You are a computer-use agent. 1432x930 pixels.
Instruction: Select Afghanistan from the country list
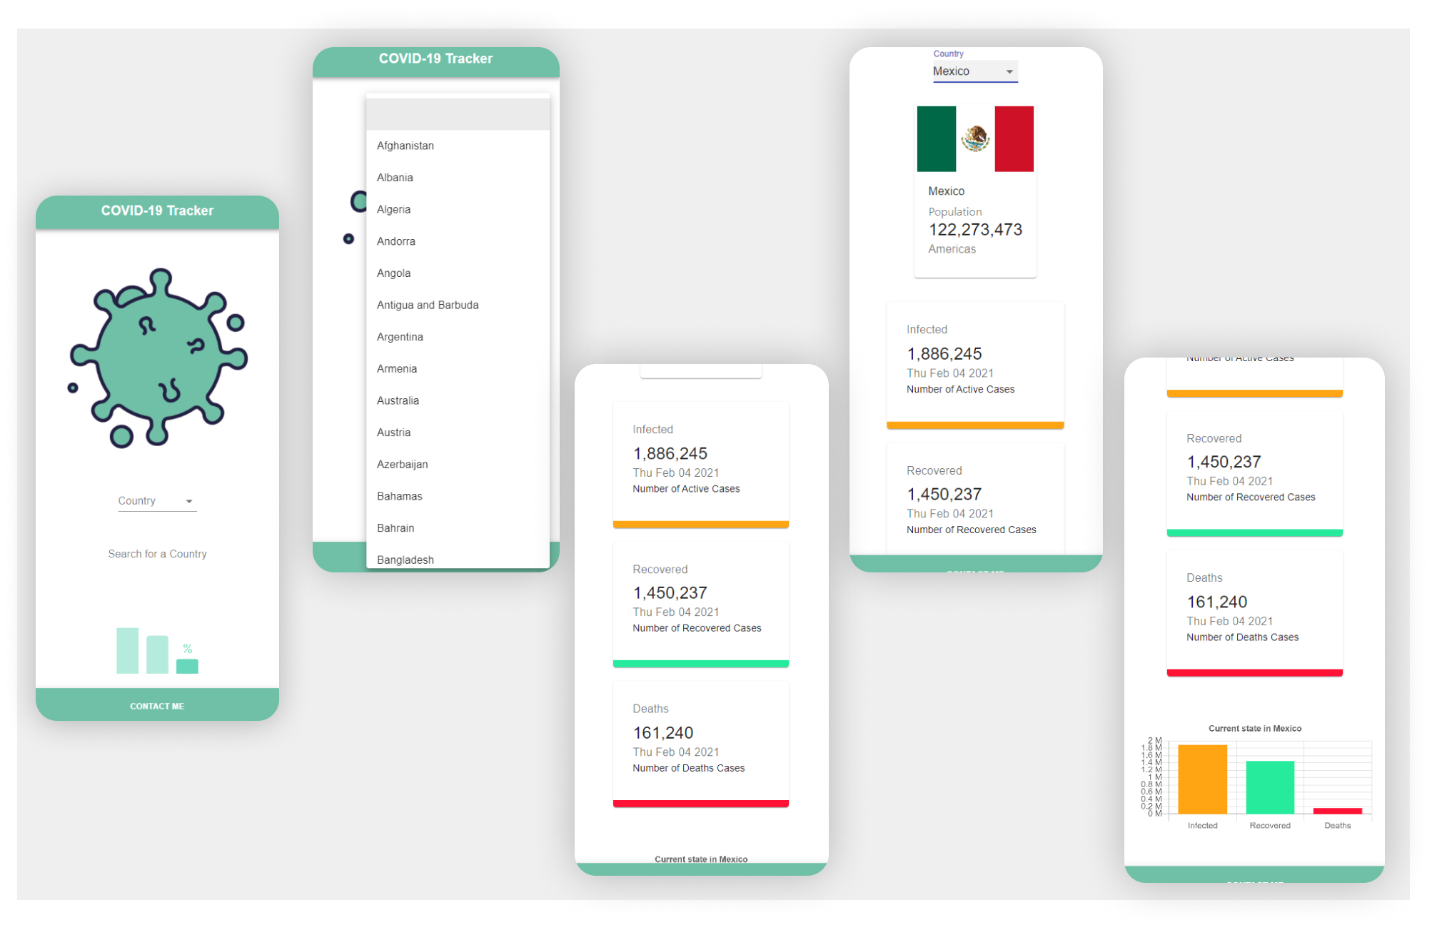(407, 145)
